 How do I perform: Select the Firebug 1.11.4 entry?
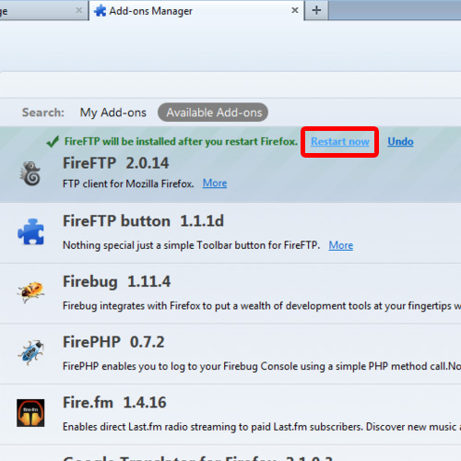pyautogui.click(x=230, y=293)
